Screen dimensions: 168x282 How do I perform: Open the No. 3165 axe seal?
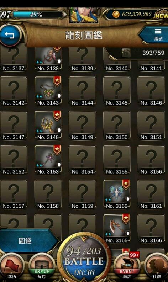(117, 228)
